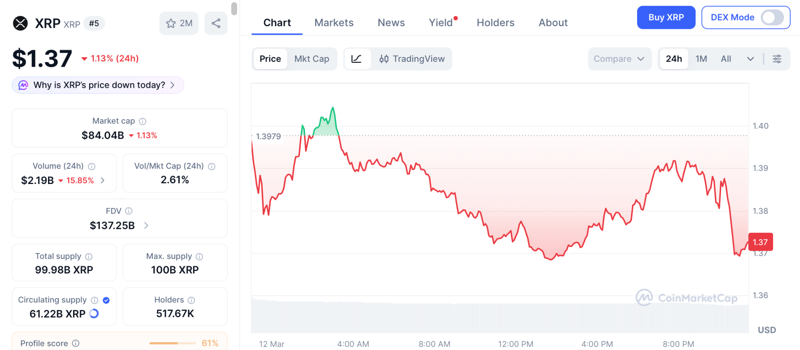Click the Market cap info icon
This screenshot has width=800, height=350.
(143, 121)
